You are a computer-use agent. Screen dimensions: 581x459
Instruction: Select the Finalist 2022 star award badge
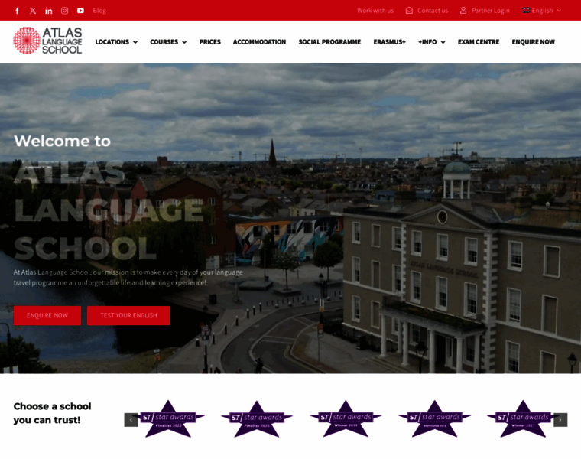point(169,419)
